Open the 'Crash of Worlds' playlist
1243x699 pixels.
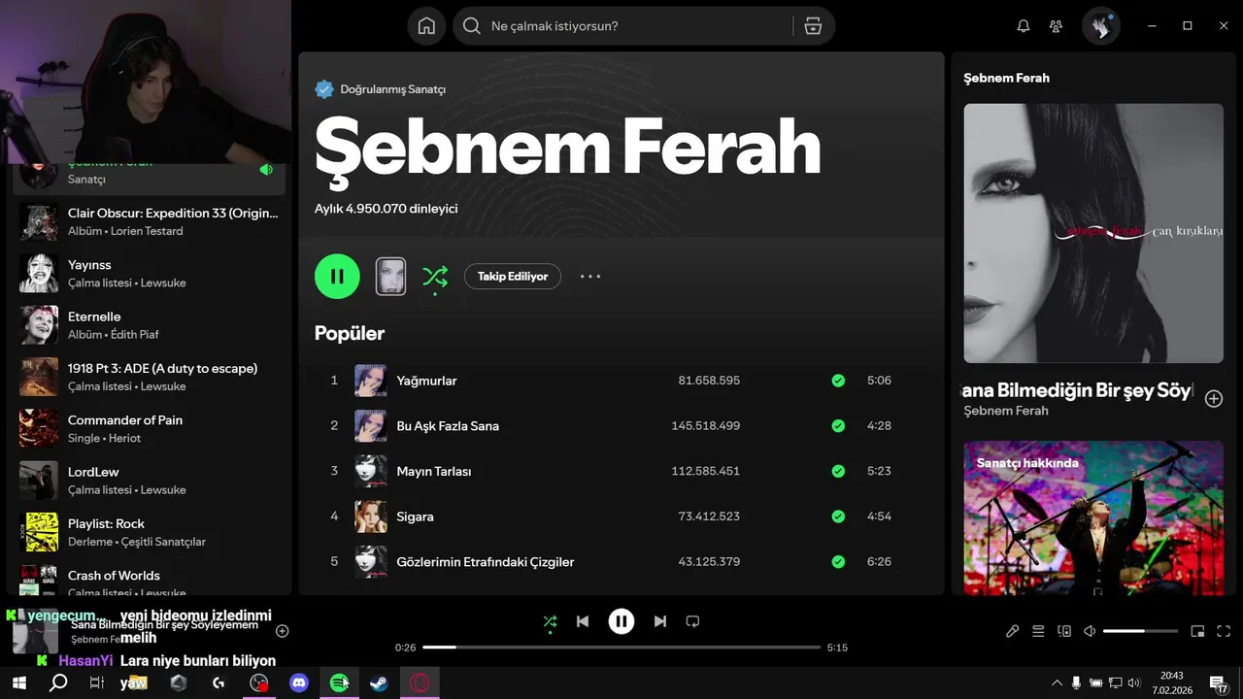click(150, 581)
